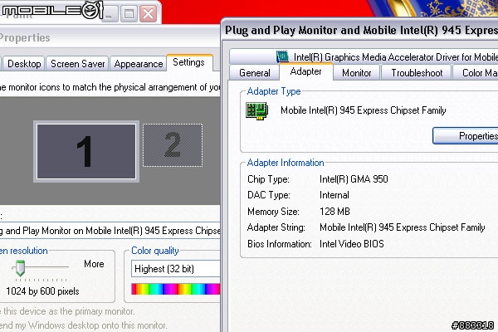Click the adapter Properties button
The width and height of the screenshot is (498, 332).
(466, 136)
